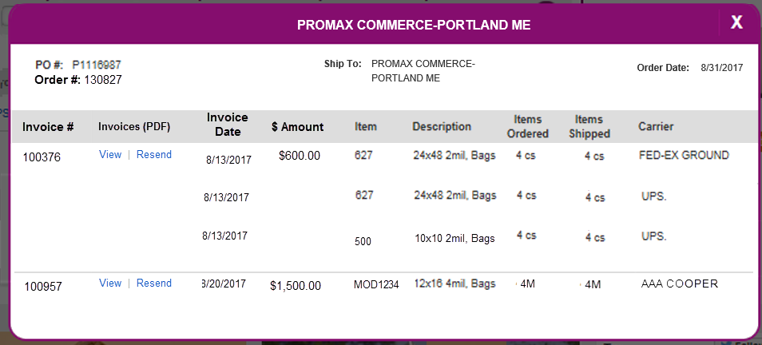This screenshot has width=762, height=345.
Task: View the PDF for invoice 100376
Action: pyautogui.click(x=110, y=154)
